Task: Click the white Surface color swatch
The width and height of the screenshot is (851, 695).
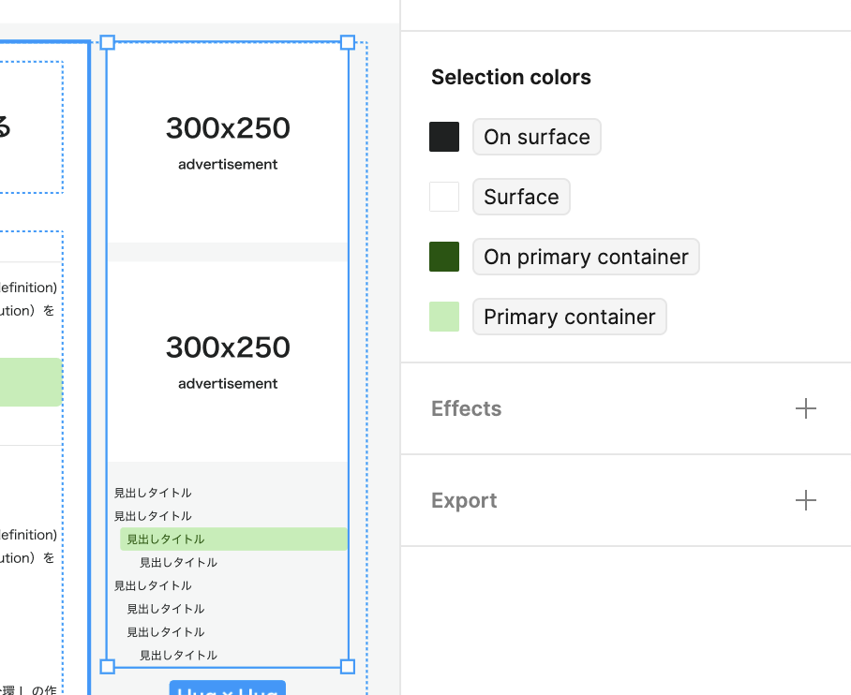Action: coord(444,197)
